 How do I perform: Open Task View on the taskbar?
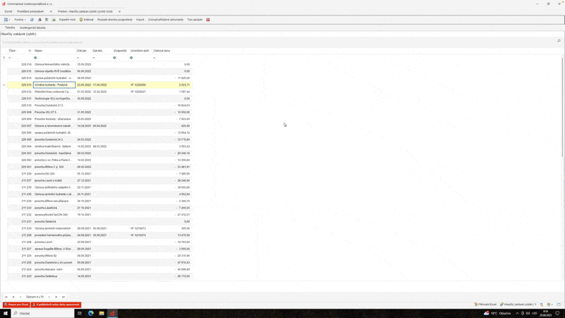tap(80, 313)
